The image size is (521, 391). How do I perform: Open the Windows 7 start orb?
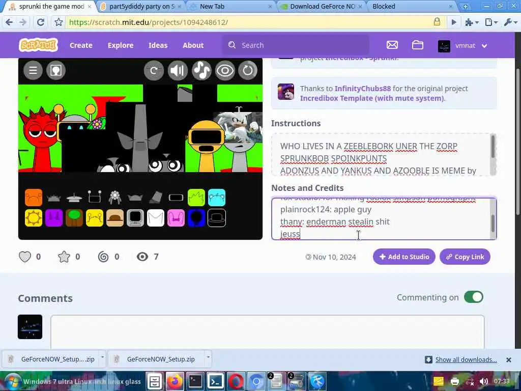[12, 381]
